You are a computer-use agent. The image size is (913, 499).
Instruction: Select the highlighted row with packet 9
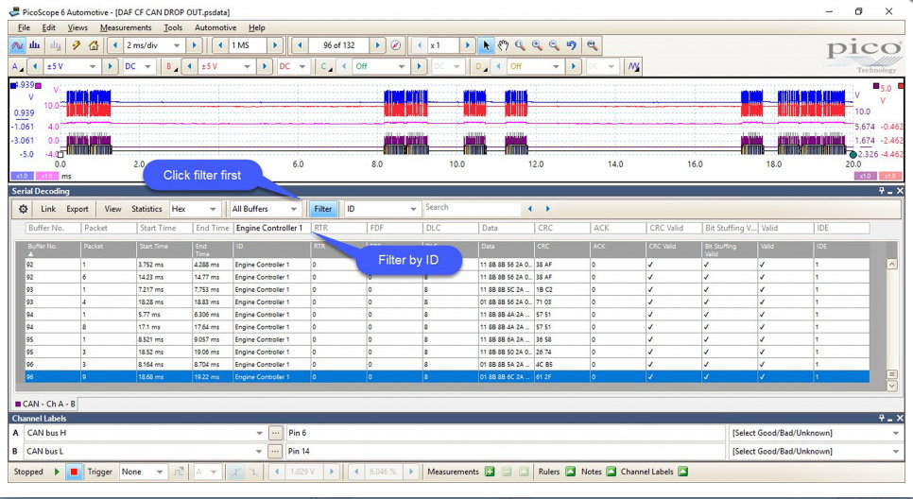[x=447, y=377]
